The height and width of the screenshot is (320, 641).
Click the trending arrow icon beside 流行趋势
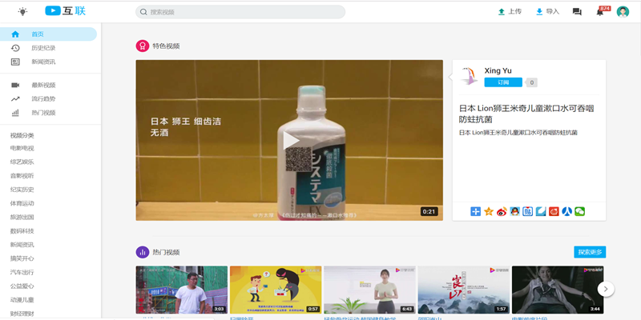click(x=15, y=98)
